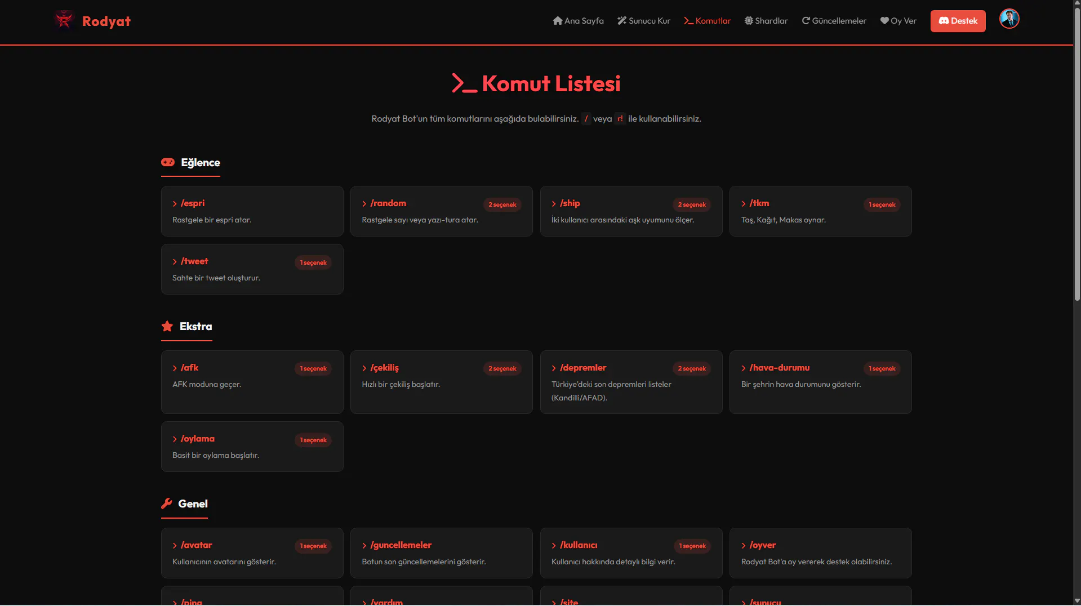Click the 1 seçenek badge on /avatar

pyautogui.click(x=313, y=546)
